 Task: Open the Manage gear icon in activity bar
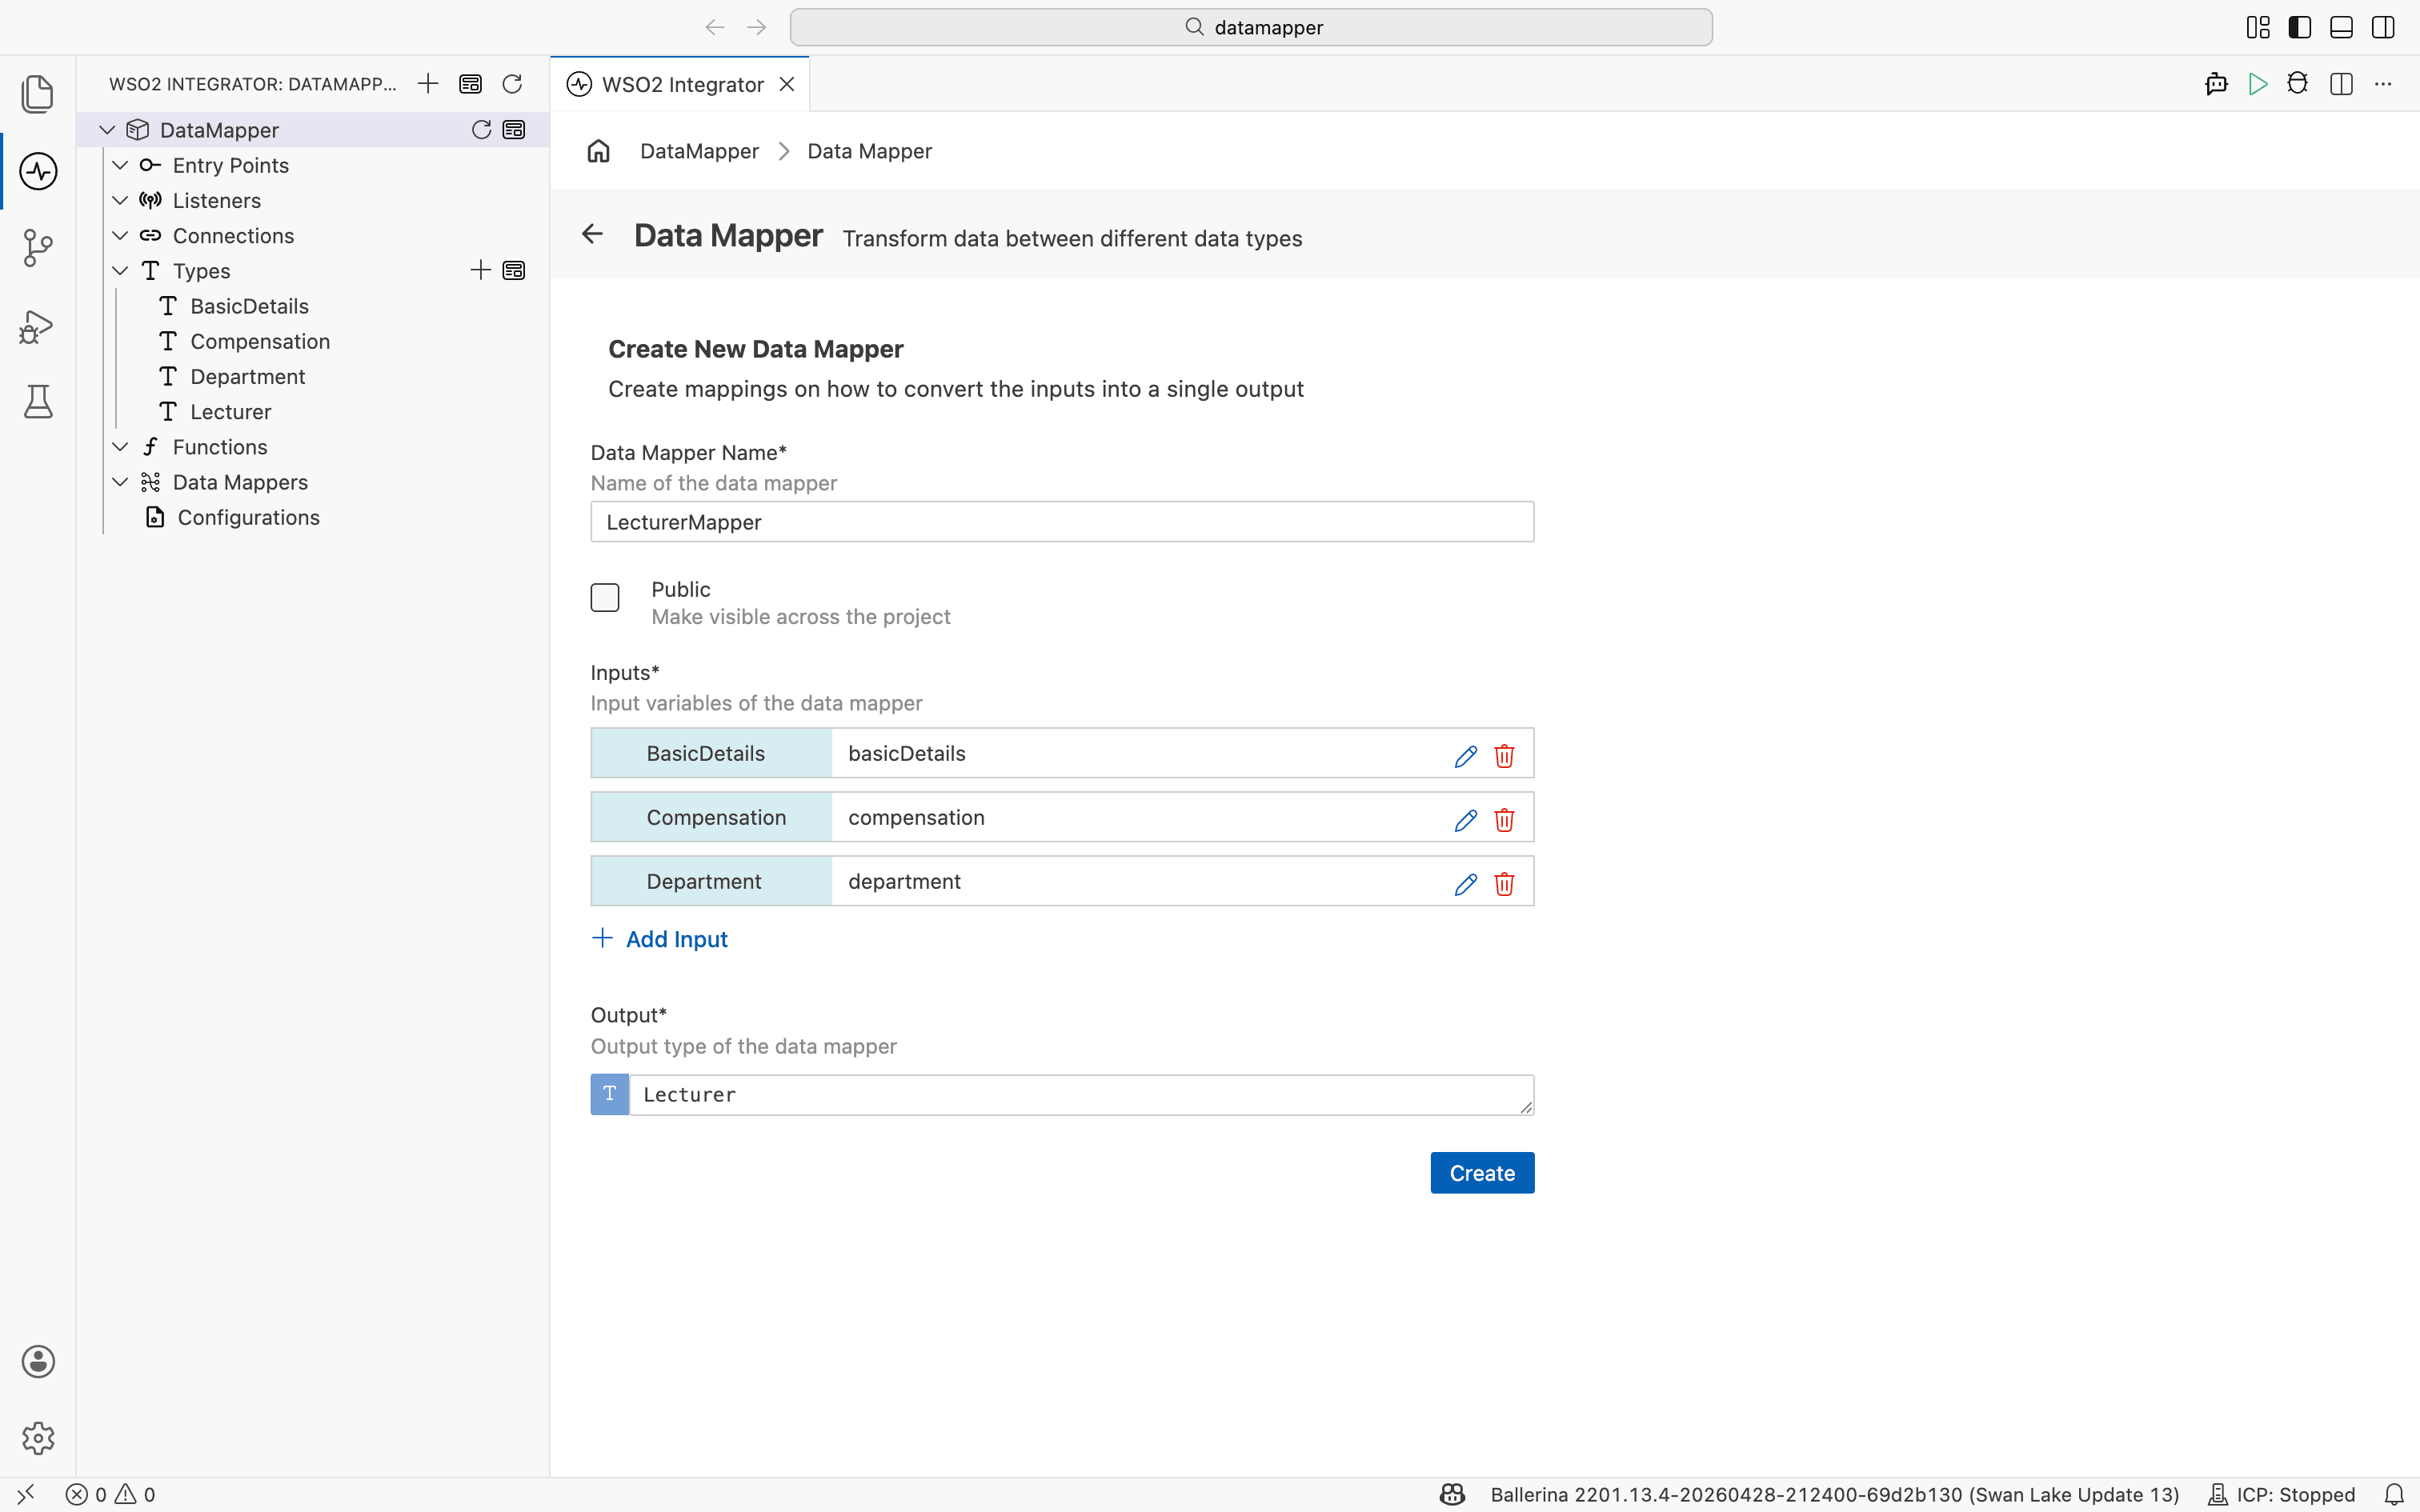tap(38, 1438)
